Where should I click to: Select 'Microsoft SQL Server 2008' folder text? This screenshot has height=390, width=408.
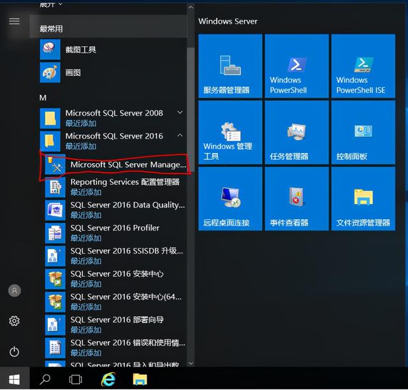[114, 113]
